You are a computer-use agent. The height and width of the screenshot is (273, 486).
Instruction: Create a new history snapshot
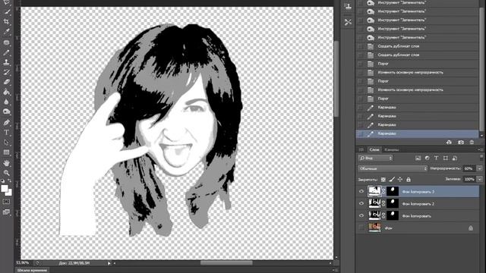pyautogui.click(x=461, y=142)
